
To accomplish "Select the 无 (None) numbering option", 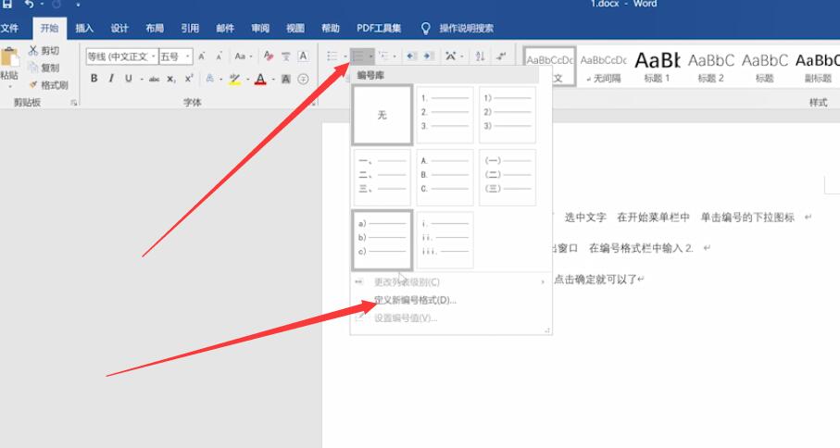I will tap(382, 115).
